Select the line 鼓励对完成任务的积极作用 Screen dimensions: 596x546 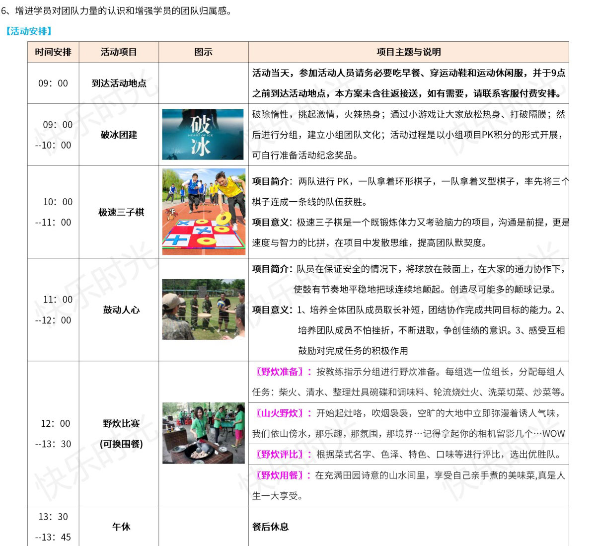pos(353,351)
